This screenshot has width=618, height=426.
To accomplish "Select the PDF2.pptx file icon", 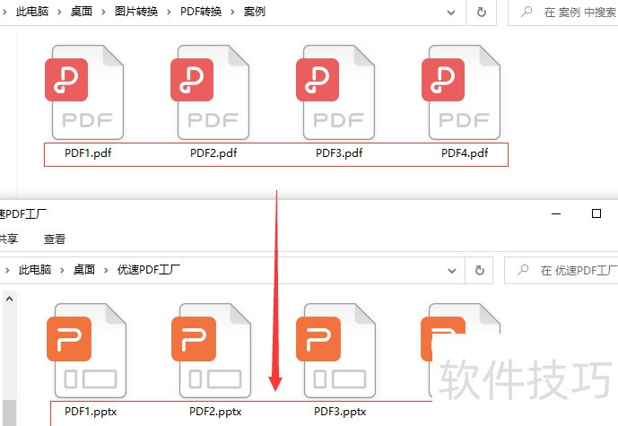I will click(x=212, y=351).
